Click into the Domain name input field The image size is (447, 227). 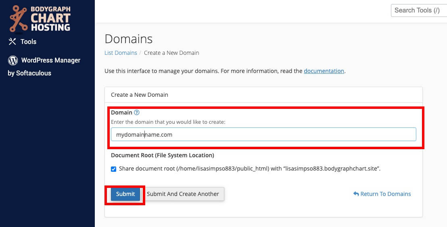pos(263,134)
